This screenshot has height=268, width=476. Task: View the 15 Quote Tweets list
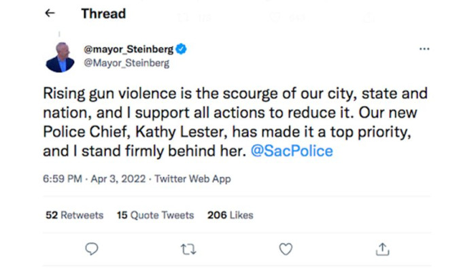click(x=156, y=215)
